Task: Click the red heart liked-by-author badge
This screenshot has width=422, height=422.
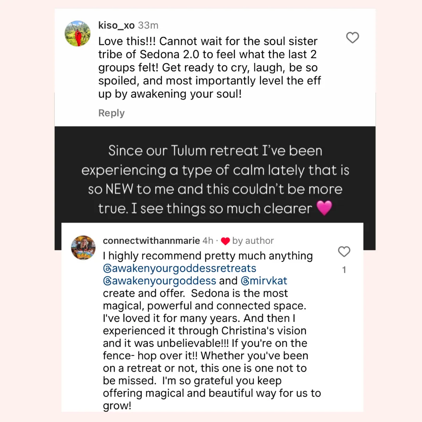Action: 225,241
